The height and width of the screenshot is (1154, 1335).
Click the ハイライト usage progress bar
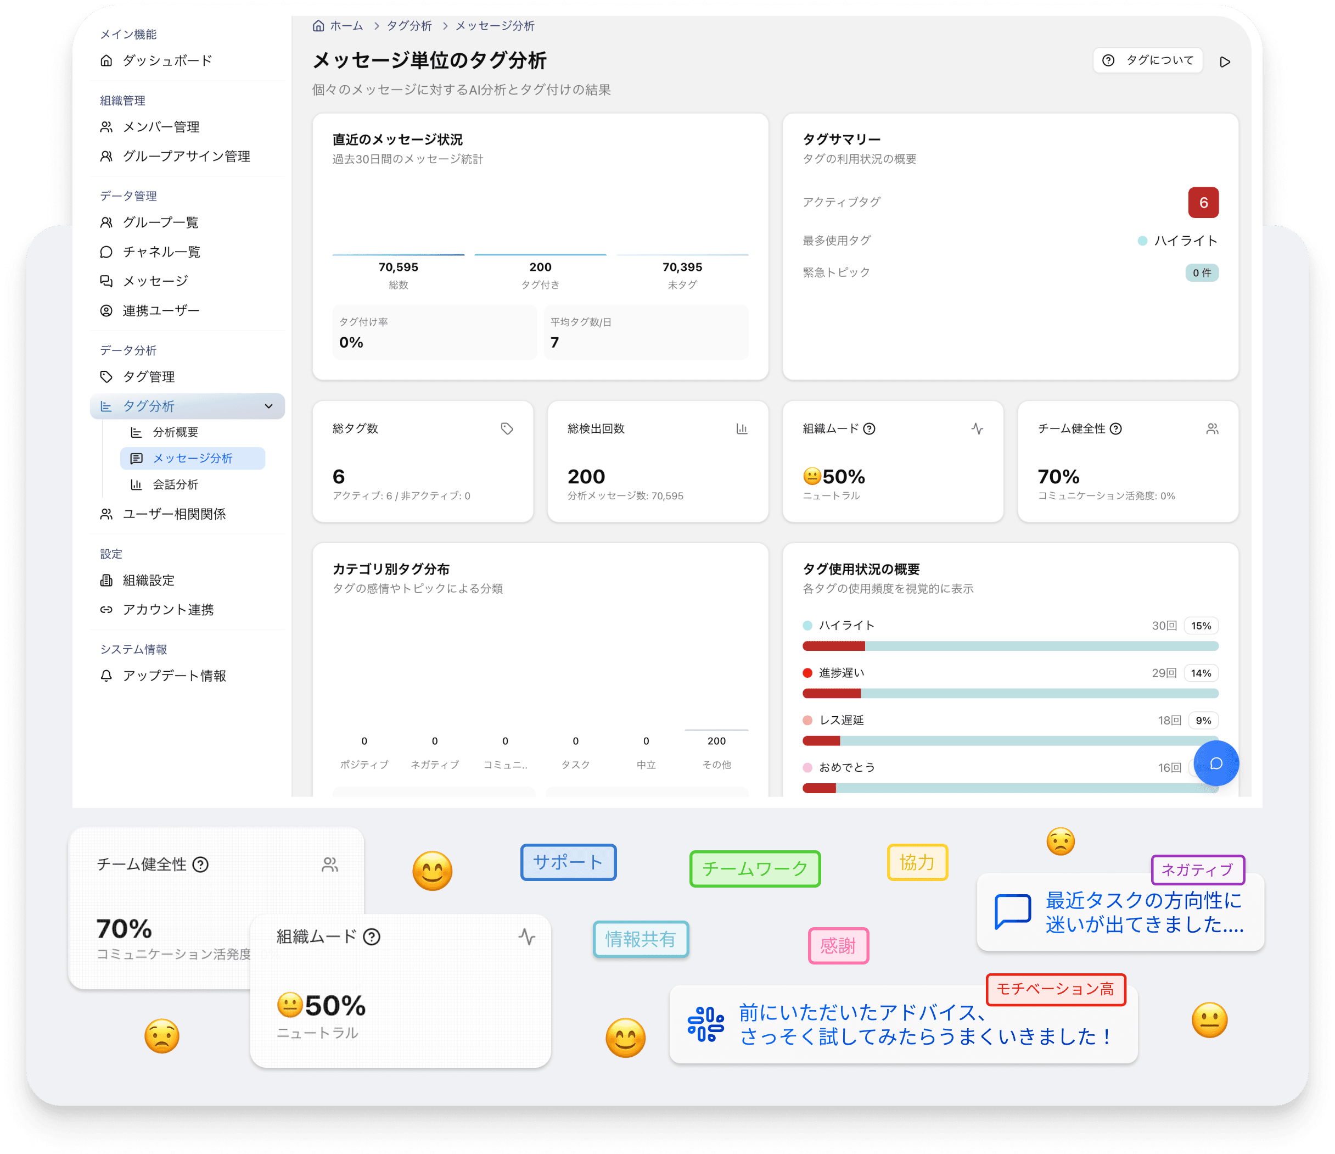[x=1009, y=646]
